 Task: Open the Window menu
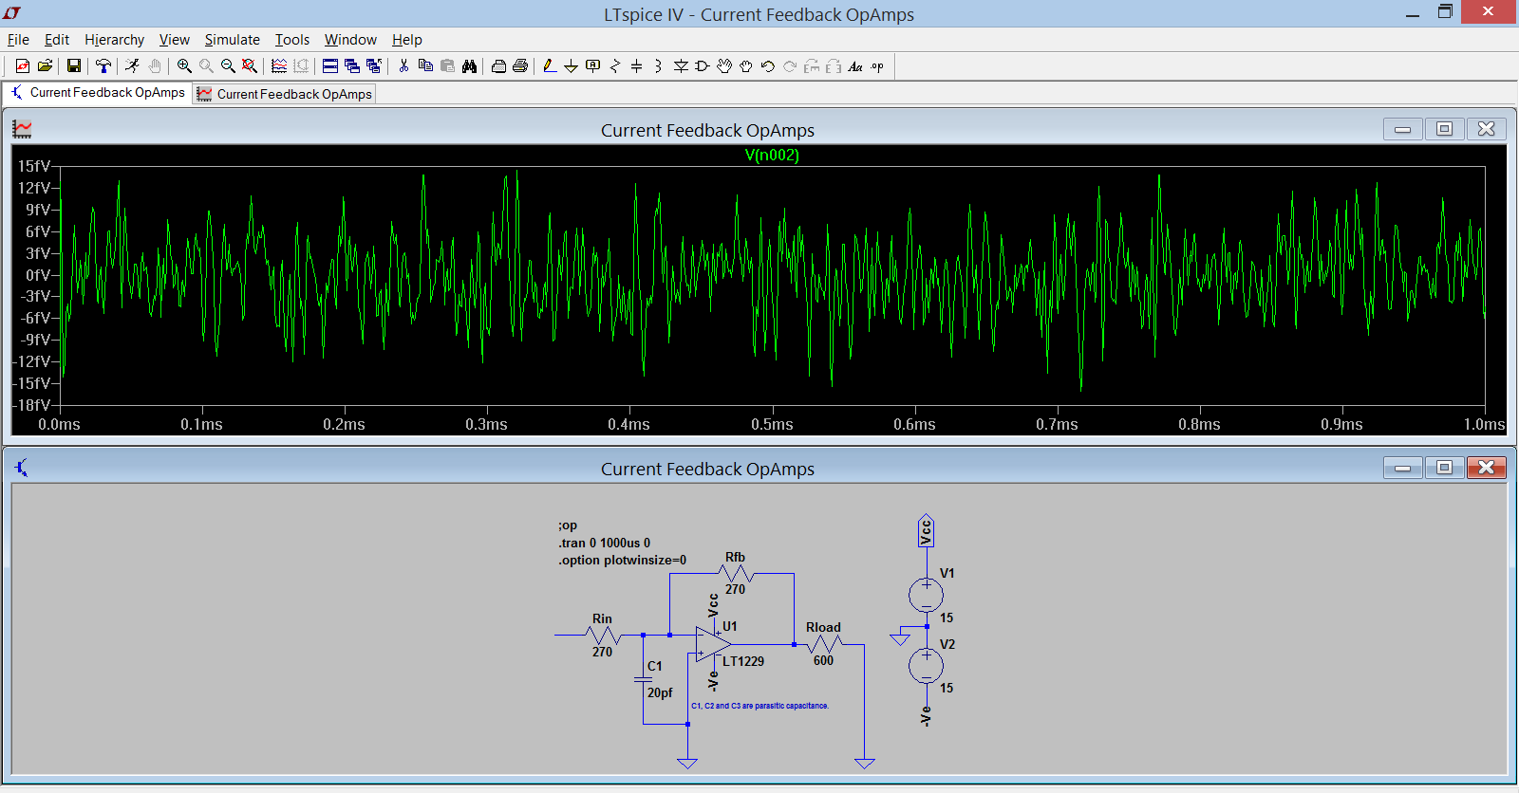click(350, 40)
